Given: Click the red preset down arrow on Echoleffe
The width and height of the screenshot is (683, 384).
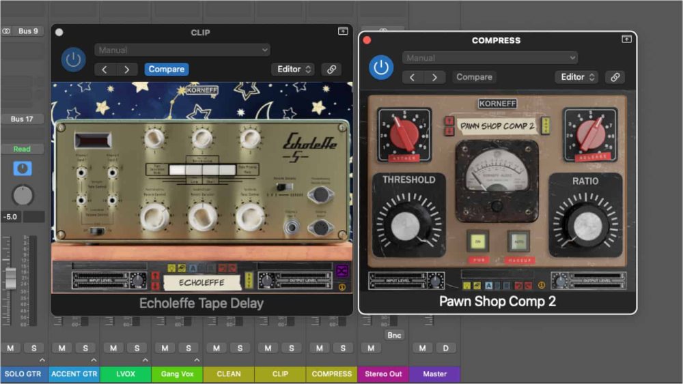Looking at the screenshot, I should coord(155,285).
